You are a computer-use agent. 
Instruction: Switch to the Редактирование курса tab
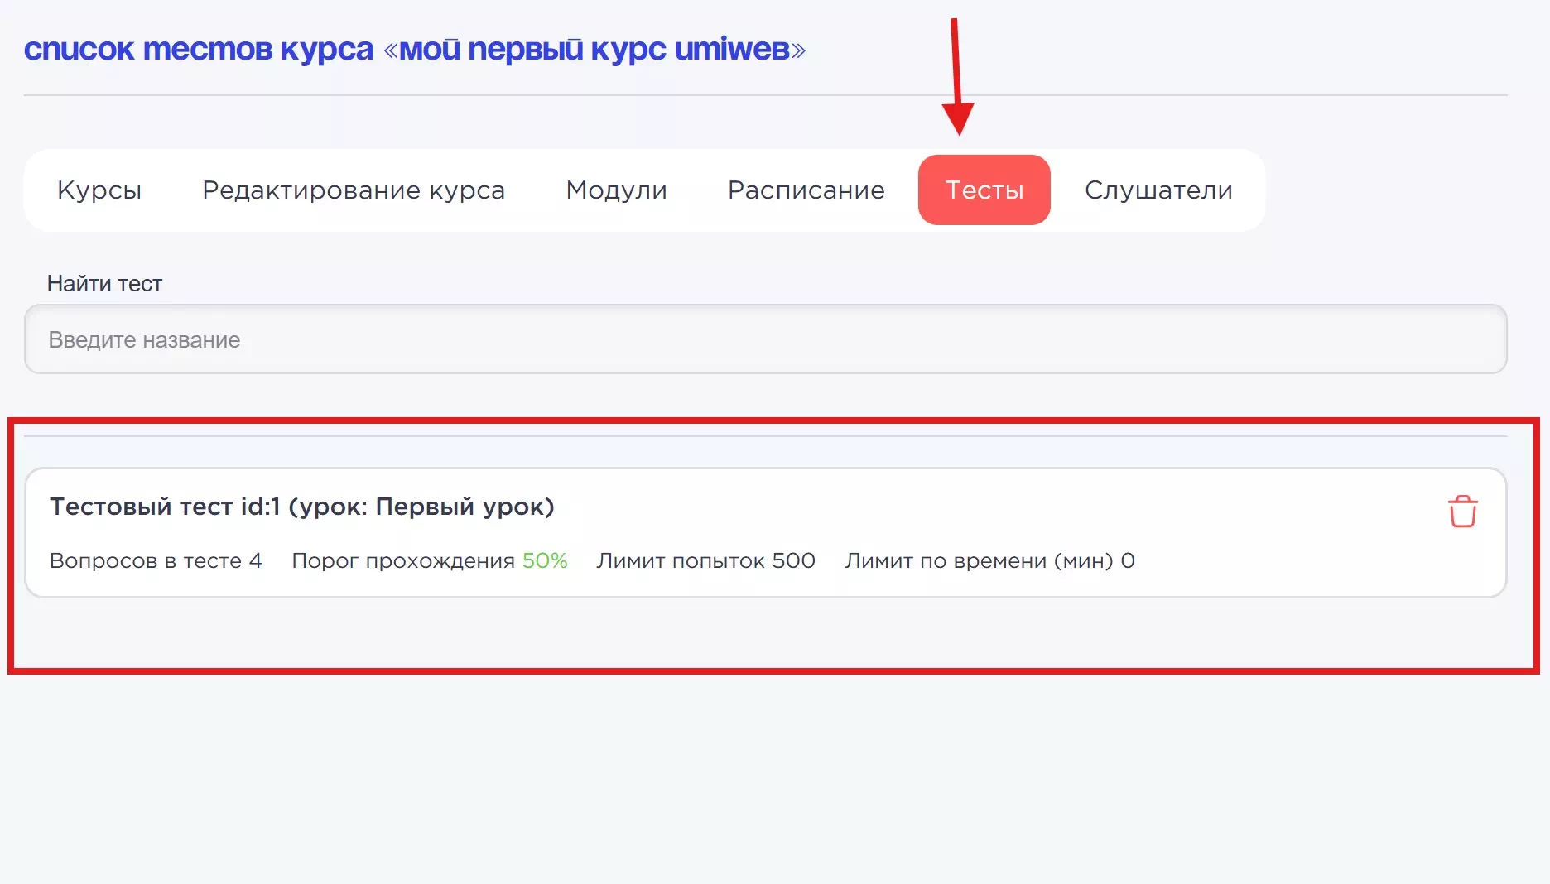[x=354, y=190]
